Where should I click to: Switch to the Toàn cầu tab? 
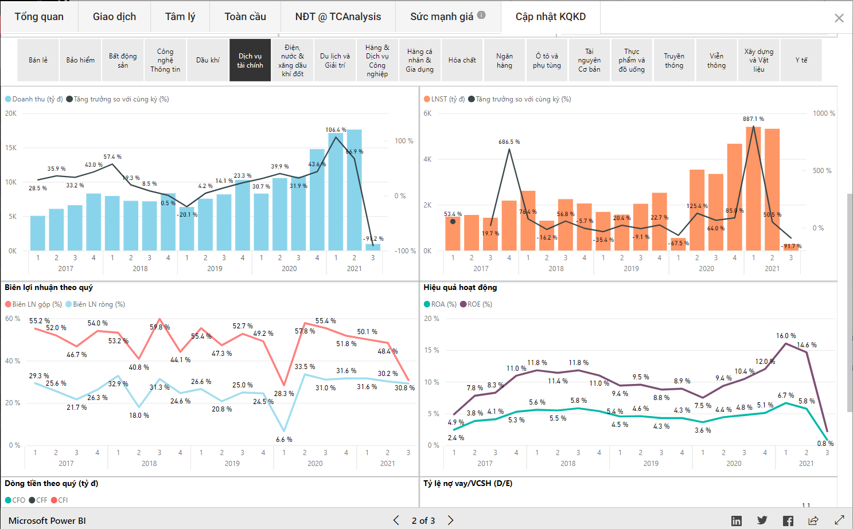(245, 17)
